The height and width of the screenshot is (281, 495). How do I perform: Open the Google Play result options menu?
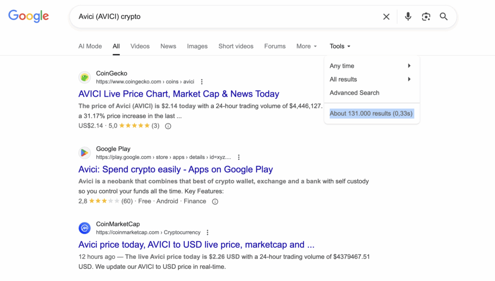pos(239,157)
